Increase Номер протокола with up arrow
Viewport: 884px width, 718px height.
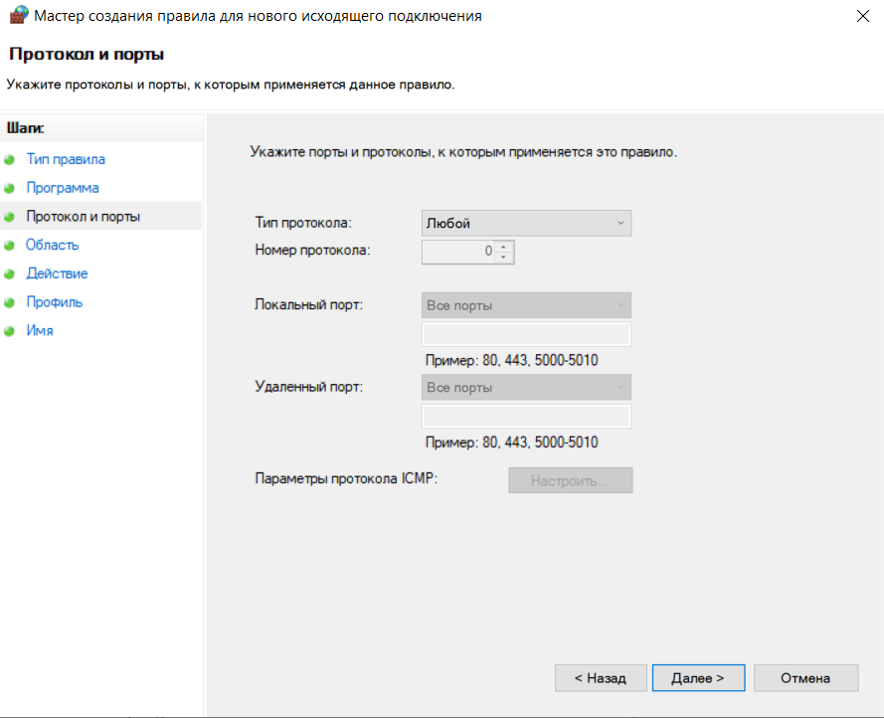tap(503, 247)
